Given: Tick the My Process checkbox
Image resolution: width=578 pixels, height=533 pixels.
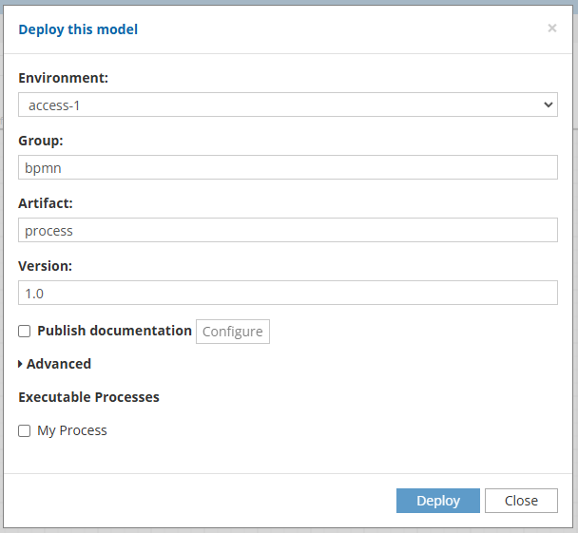Looking at the screenshot, I should [25, 430].
